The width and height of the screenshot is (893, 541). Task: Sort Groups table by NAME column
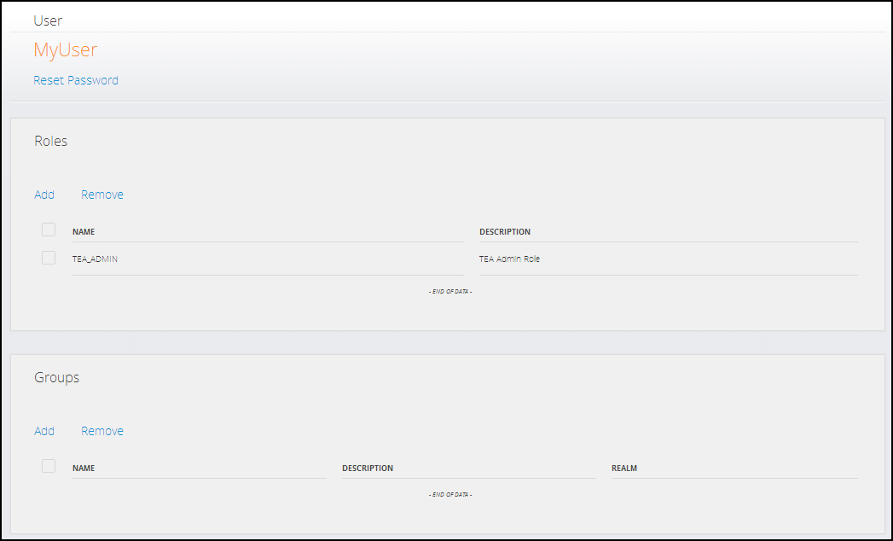pos(84,468)
